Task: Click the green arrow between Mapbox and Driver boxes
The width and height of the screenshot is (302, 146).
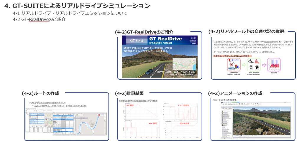Action: 244,65
